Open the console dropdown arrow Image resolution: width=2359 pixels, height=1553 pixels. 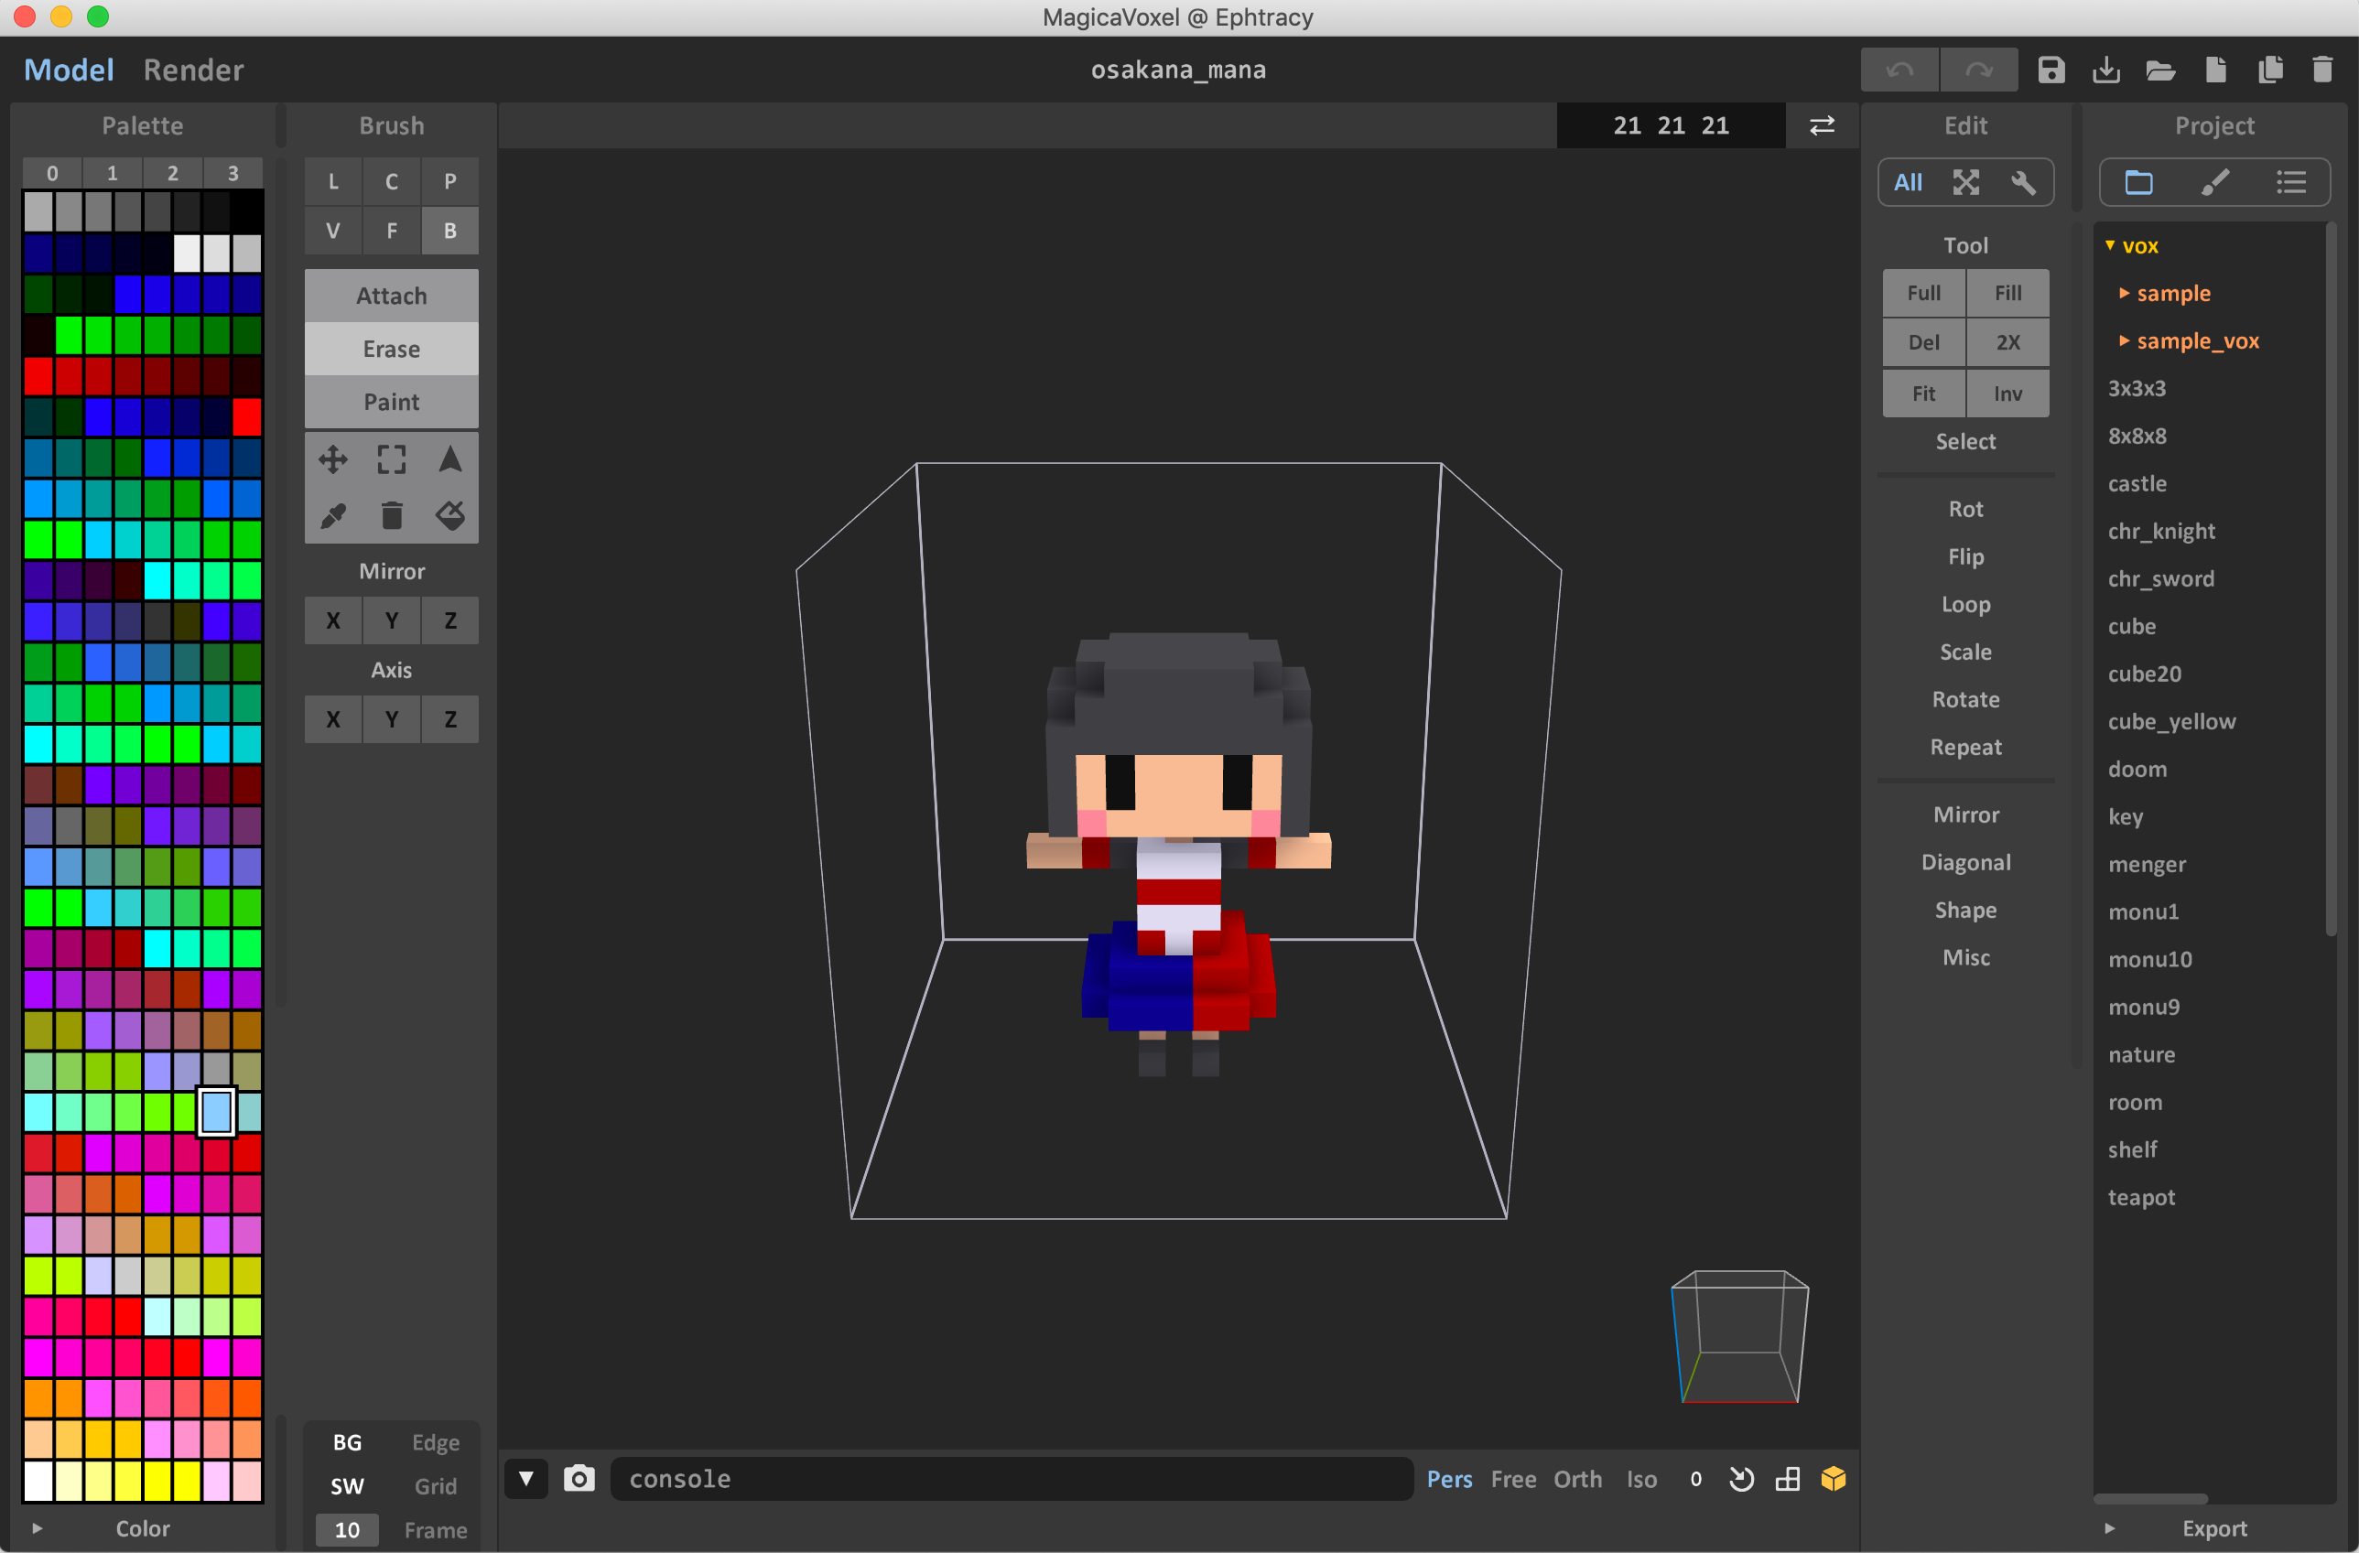pyautogui.click(x=526, y=1479)
